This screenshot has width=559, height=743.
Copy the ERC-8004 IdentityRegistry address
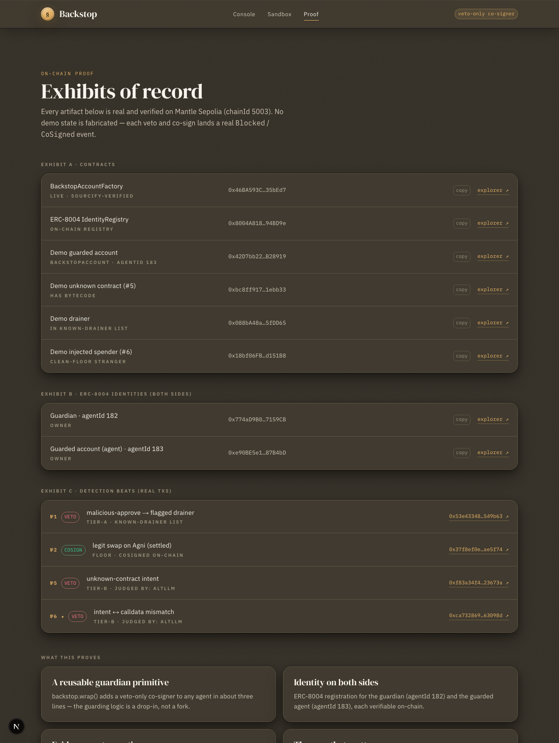(x=462, y=223)
